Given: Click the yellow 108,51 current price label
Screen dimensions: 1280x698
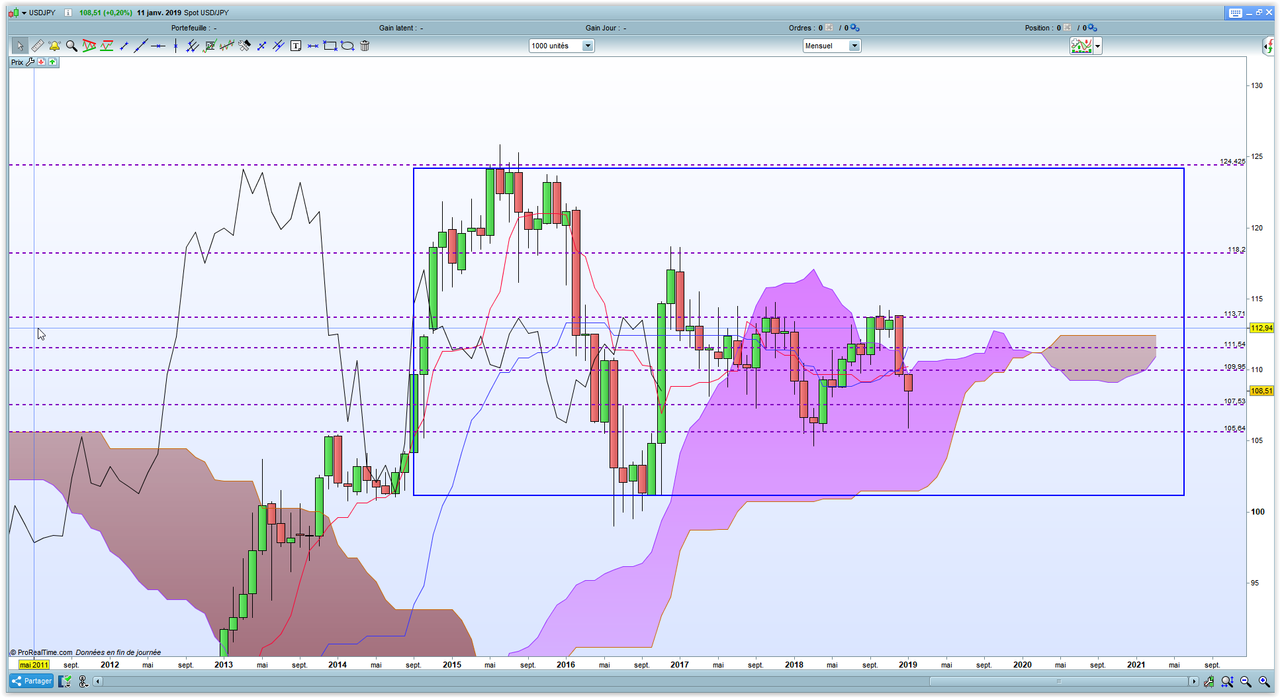Looking at the screenshot, I should [1261, 391].
